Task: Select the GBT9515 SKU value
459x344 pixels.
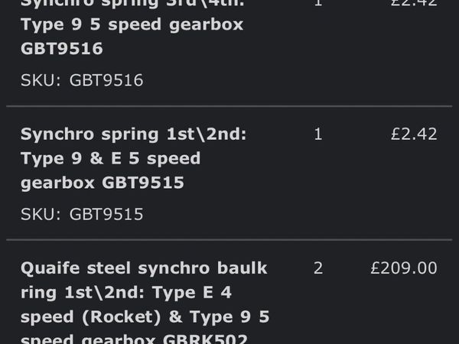Action: click(x=106, y=214)
